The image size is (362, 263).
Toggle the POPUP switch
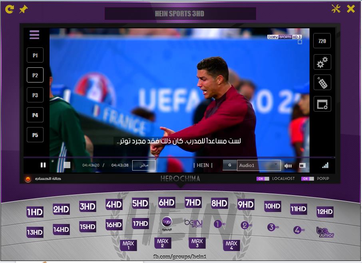point(308,179)
